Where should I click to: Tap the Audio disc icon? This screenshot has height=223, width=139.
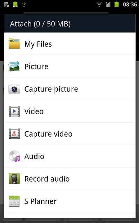point(15,156)
